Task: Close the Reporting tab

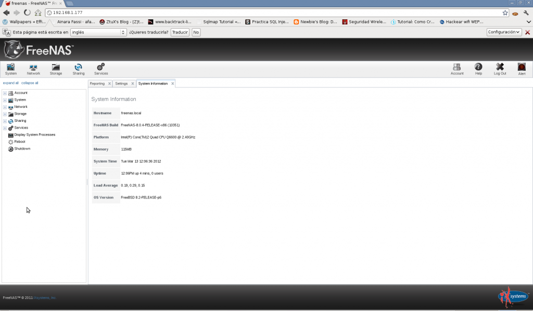Action: tap(109, 84)
